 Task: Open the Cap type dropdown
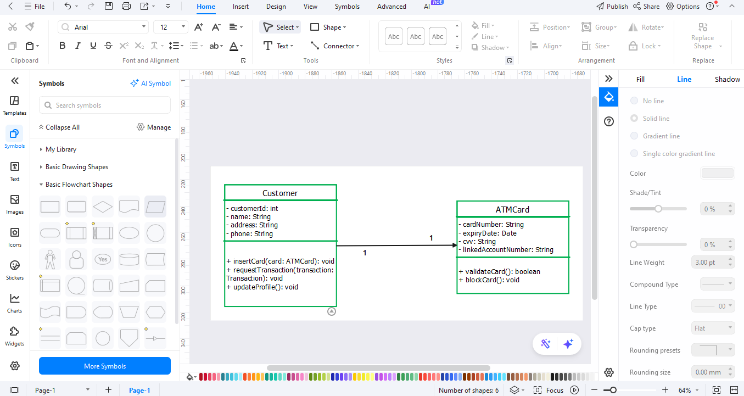[x=712, y=328]
